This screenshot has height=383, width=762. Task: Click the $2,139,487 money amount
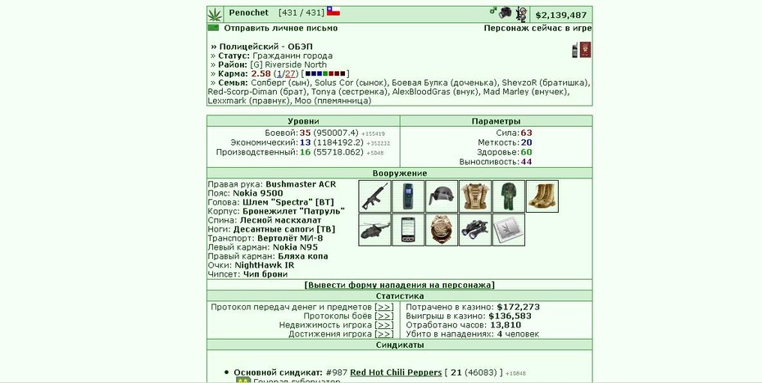click(x=560, y=15)
